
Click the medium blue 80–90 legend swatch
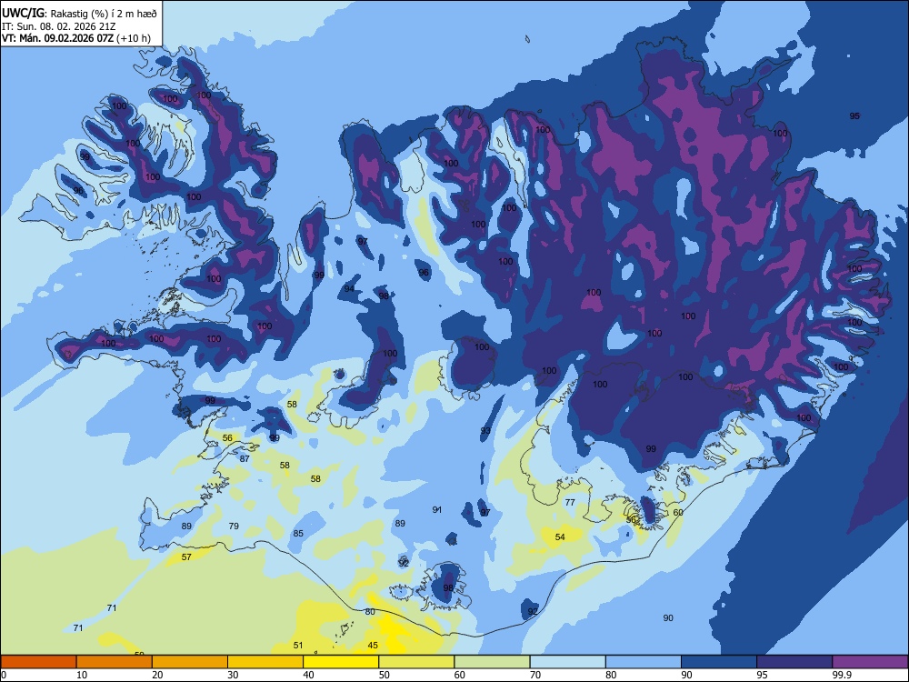click(644, 662)
